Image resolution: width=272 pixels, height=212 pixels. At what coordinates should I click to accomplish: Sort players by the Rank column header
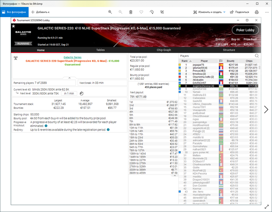(185, 61)
